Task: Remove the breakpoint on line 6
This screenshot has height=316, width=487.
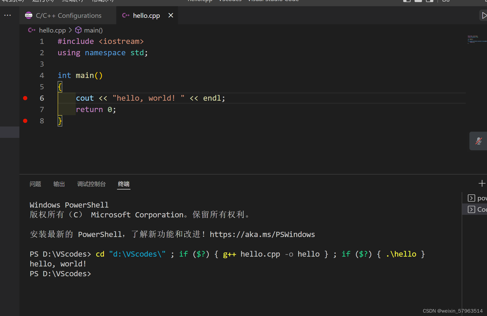Action: click(x=25, y=98)
